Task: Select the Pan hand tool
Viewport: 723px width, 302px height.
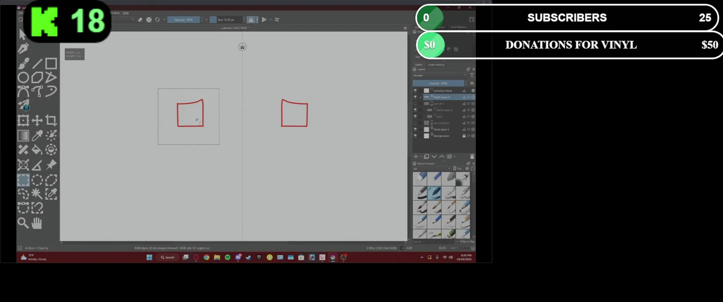Action: coord(37,223)
